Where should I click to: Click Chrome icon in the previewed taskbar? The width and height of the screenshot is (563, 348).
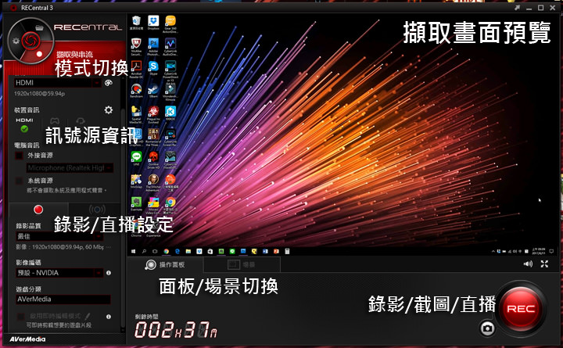167,251
